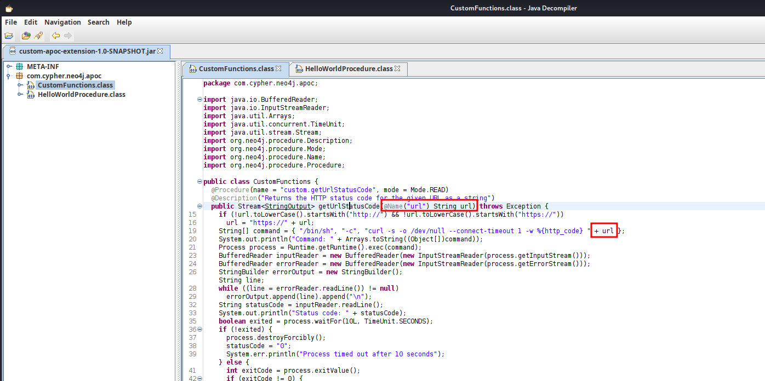Close the custom-apoc-extension jar tab
The width and height of the screenshot is (765, 381).
pyautogui.click(x=160, y=51)
